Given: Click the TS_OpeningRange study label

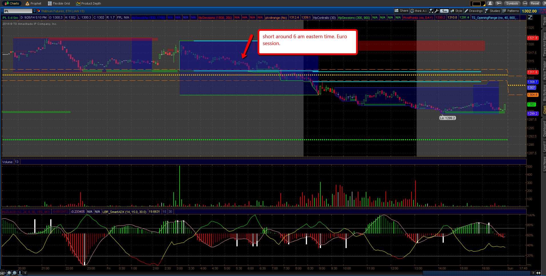Looking at the screenshot, I should pos(495,17).
